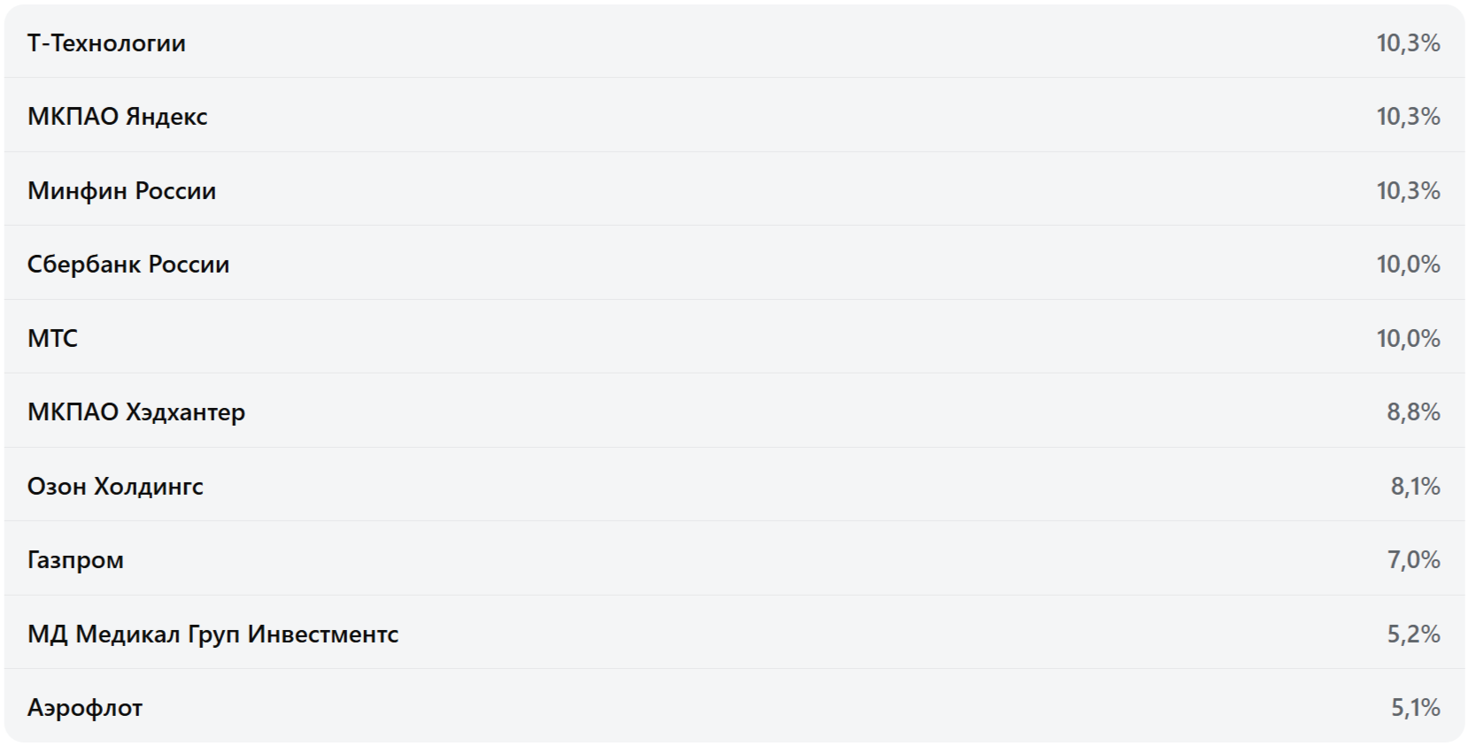Select the 10,0% value for Сбербанк России

[x=1408, y=265]
